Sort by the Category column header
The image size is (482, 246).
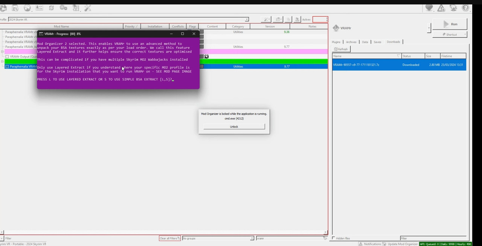[238, 26]
